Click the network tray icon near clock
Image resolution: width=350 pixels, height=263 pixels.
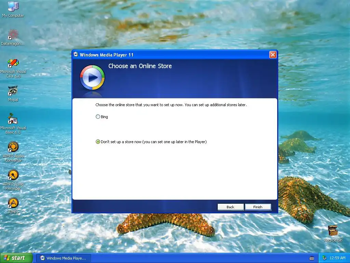(x=325, y=258)
